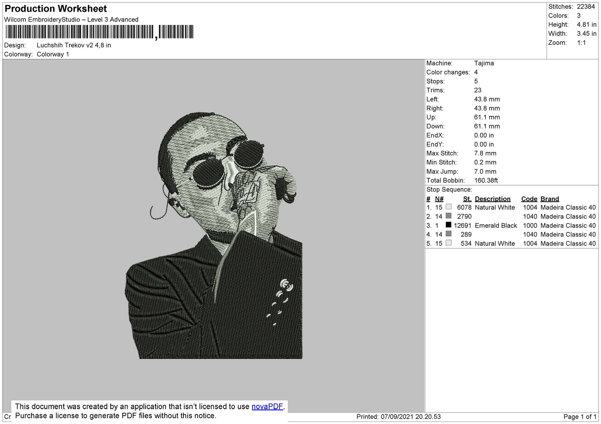Screen dimensions: 601x424
Task: Click the 'Colorway 1' value
Action: click(x=53, y=54)
